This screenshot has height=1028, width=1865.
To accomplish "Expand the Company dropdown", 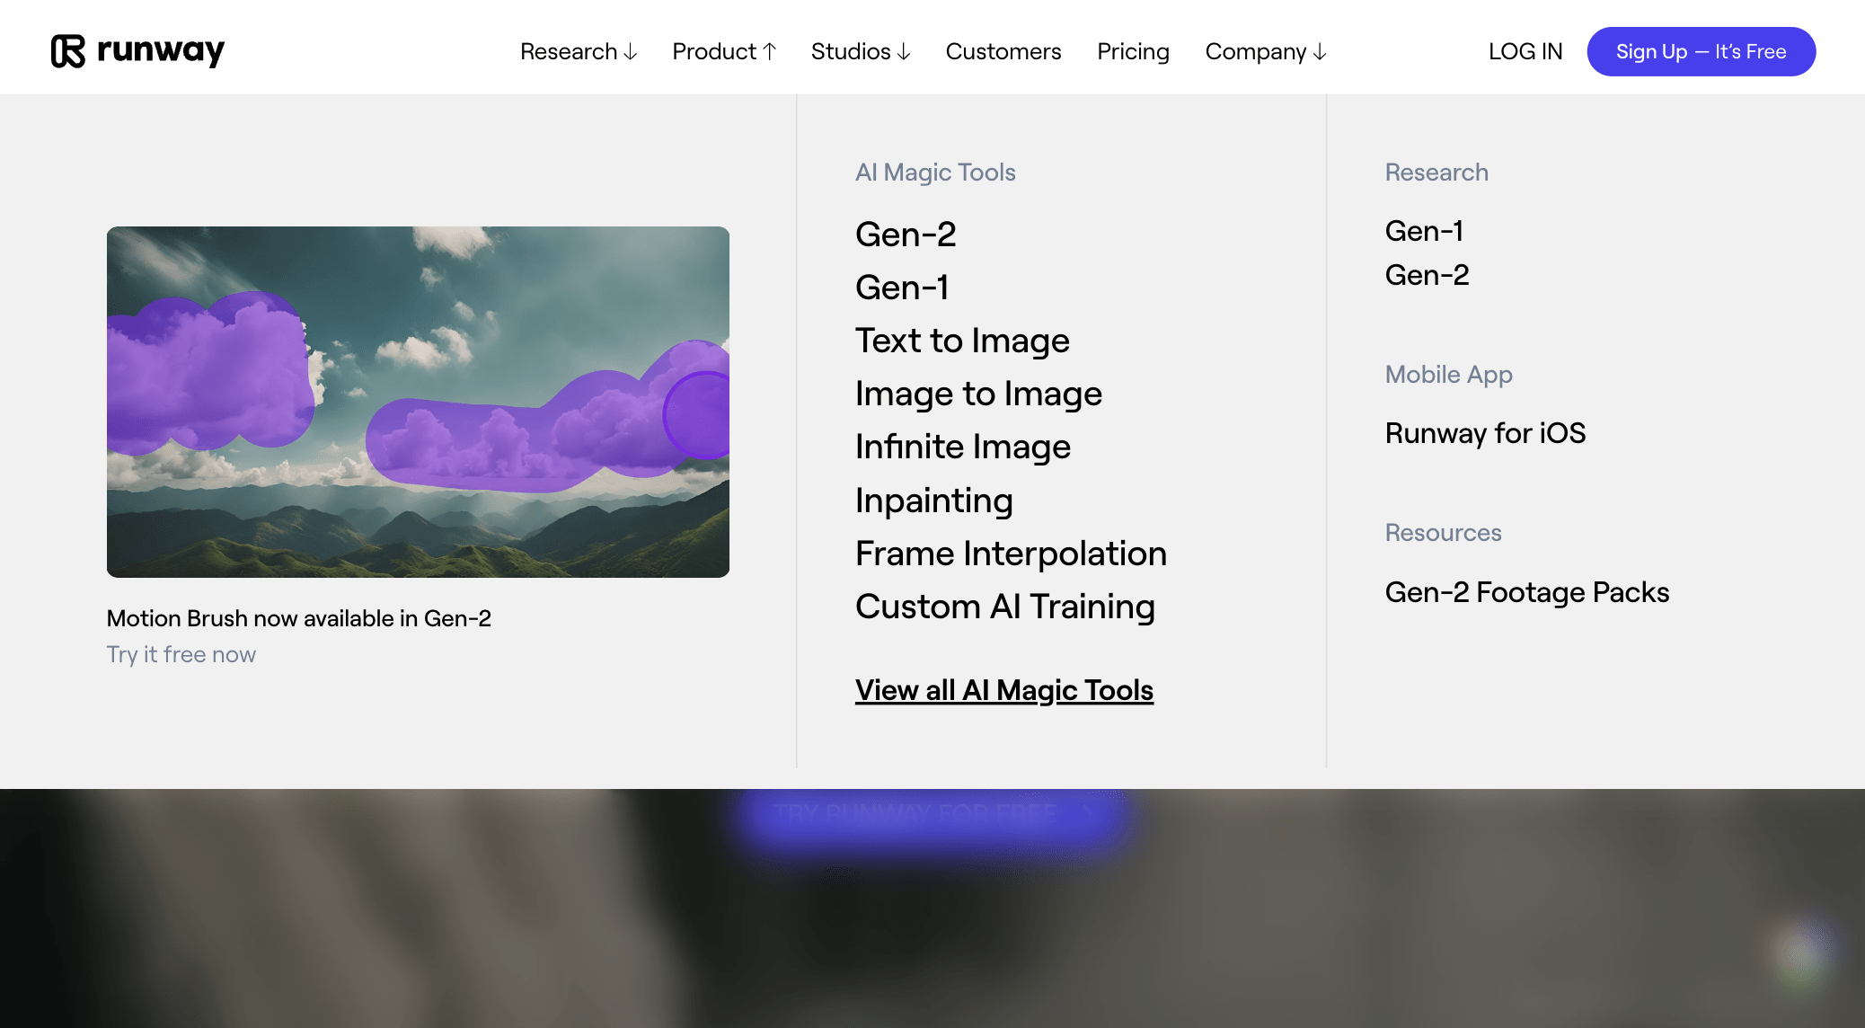I will pos(1266,51).
